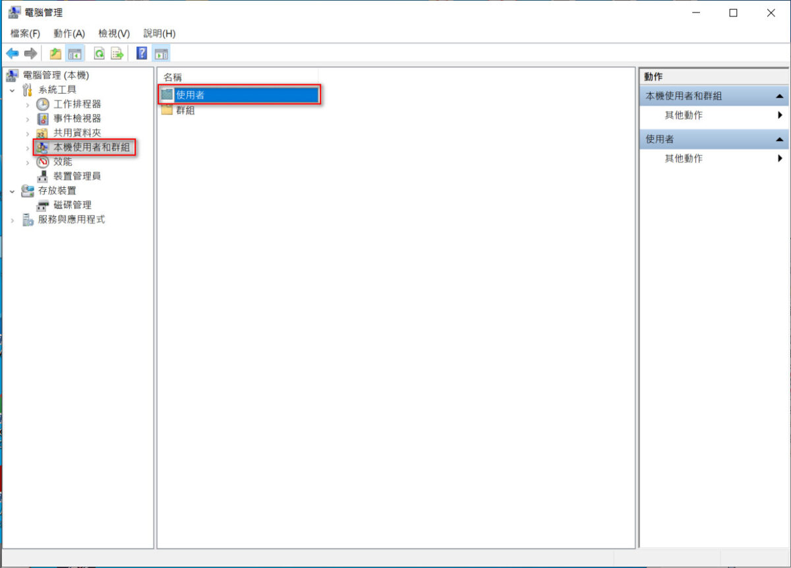
Task: Expand the 工作排程器 node chevron
Action: point(27,104)
